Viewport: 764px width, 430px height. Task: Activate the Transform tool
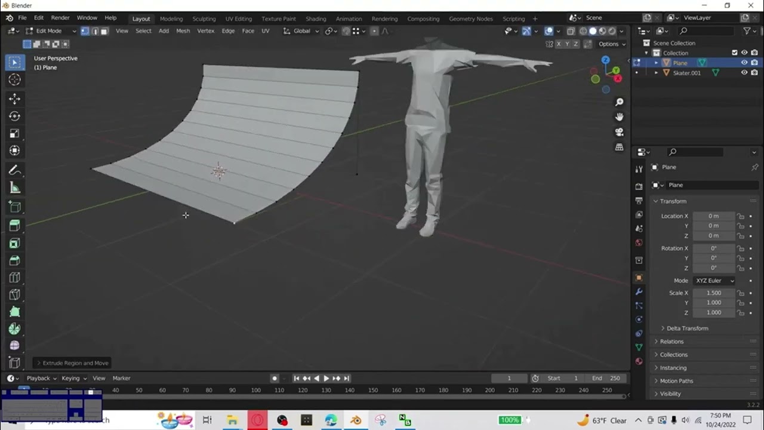15,151
